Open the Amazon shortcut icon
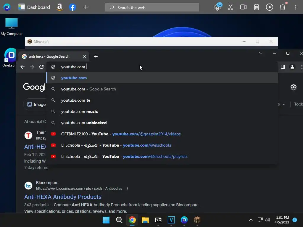This screenshot has width=303, height=227. coord(59,7)
